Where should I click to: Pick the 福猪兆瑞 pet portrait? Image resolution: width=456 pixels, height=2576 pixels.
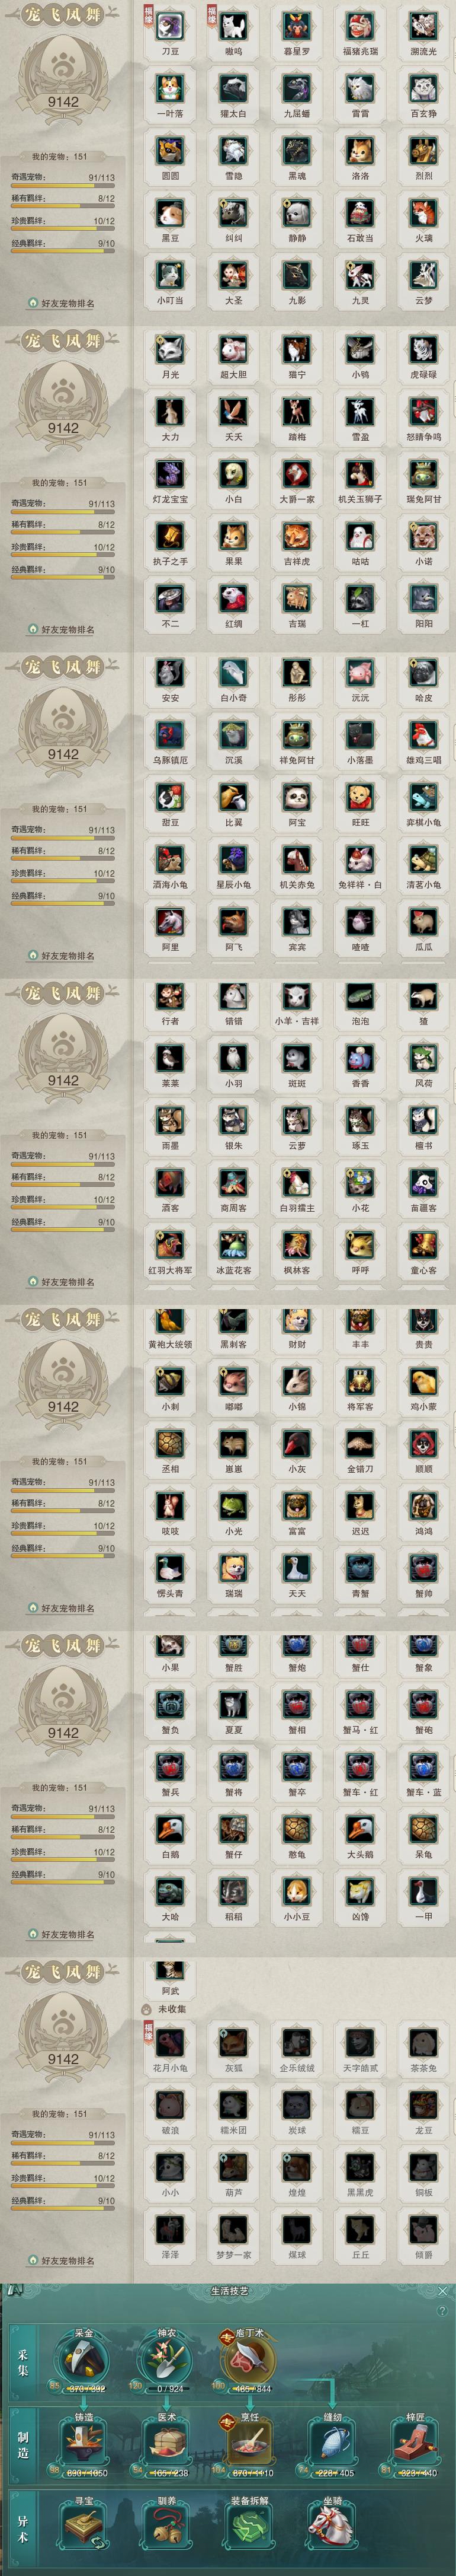click(x=360, y=27)
